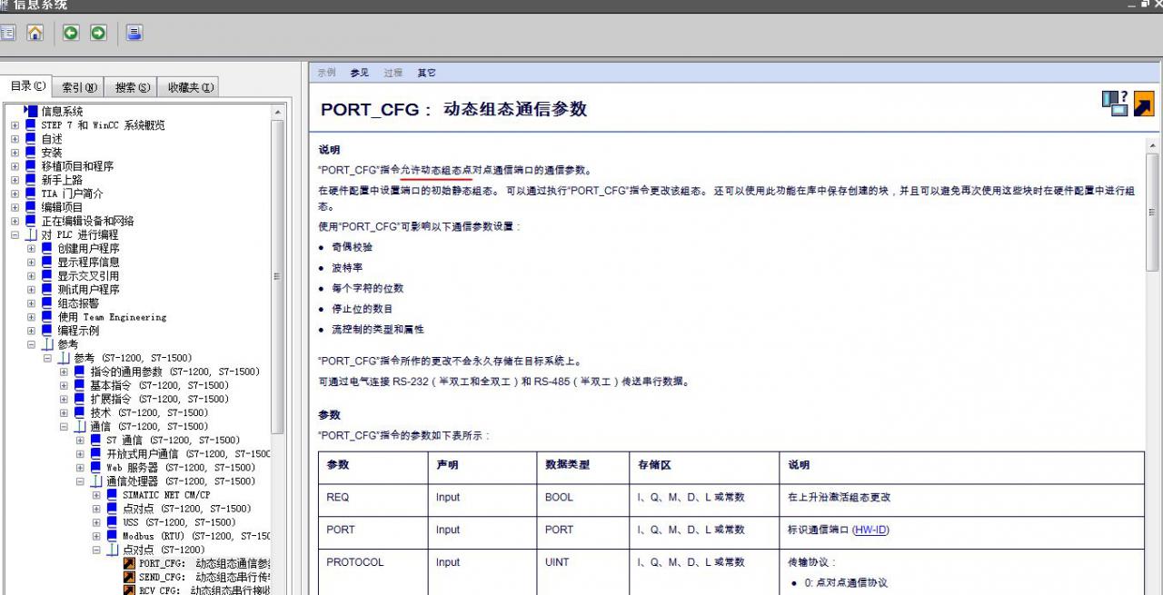This screenshot has width=1163, height=595.
Task: Collapse the 对 PLC 进行编程 tree node
Action: click(x=15, y=234)
